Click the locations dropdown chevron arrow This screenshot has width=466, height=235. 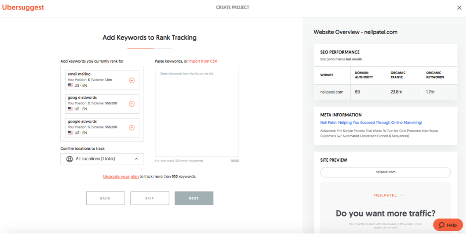point(137,159)
